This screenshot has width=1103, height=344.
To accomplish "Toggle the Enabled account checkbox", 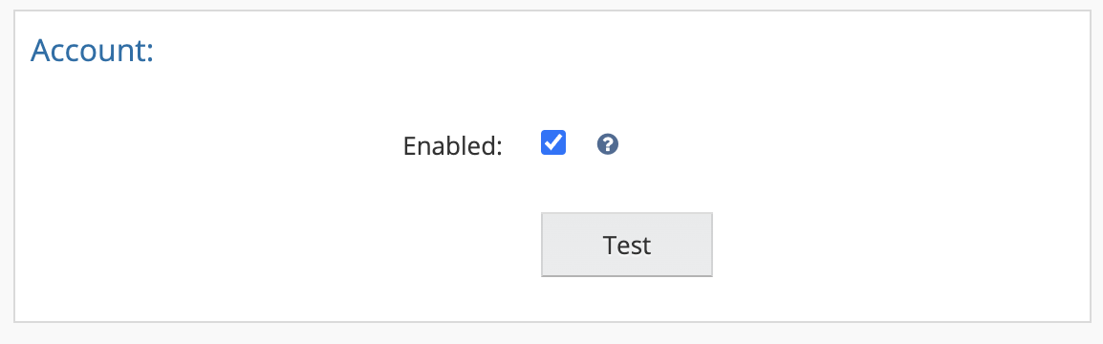I will [x=553, y=142].
